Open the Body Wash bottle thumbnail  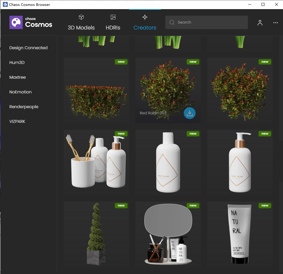[x=168, y=162]
